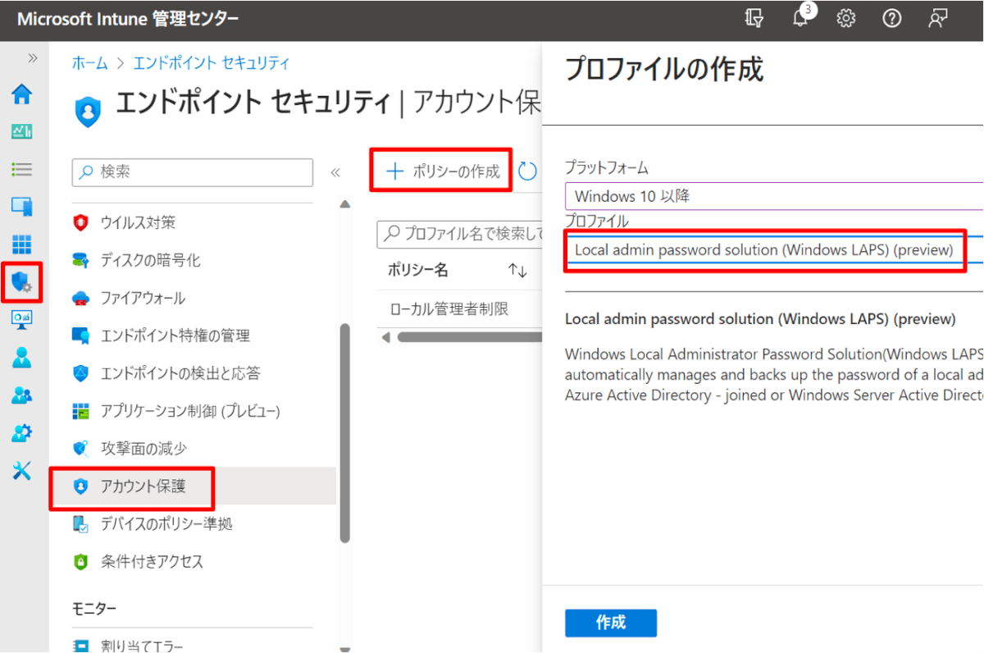
Task: Open the Users icon in left rail
Action: (x=22, y=358)
